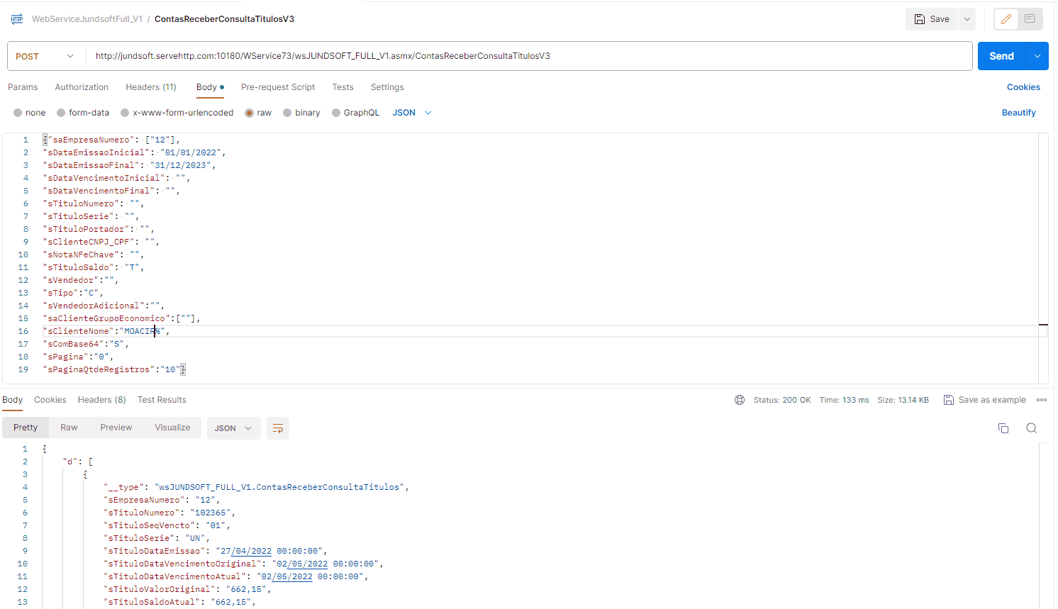Click the Beautify link

1018,113
